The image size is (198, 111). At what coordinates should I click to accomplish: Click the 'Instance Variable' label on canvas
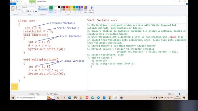pyautogui.click(x=62, y=23)
